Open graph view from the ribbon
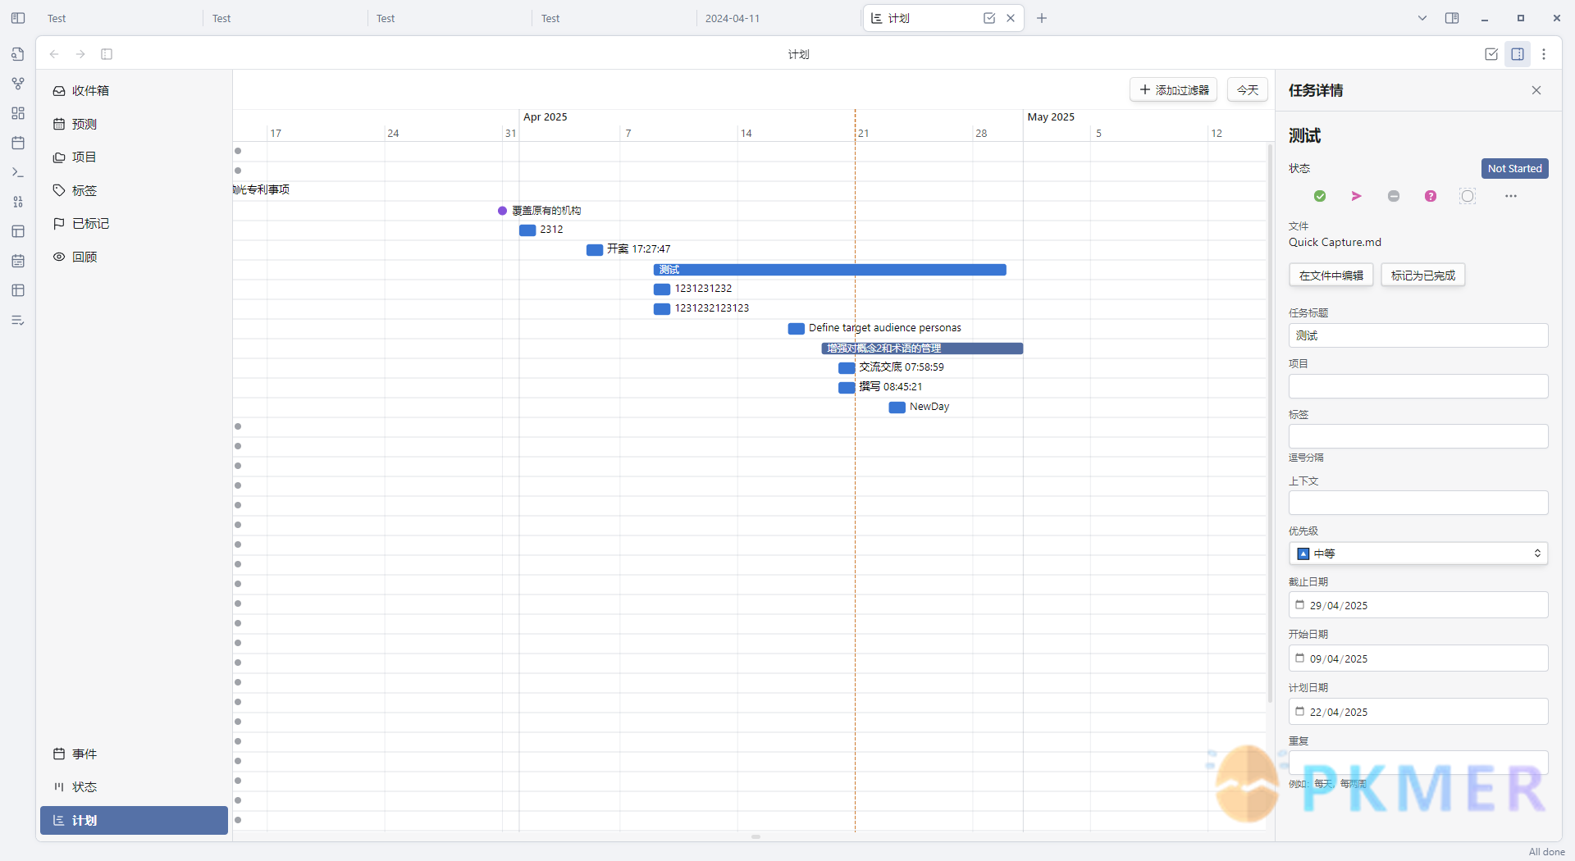 point(18,84)
